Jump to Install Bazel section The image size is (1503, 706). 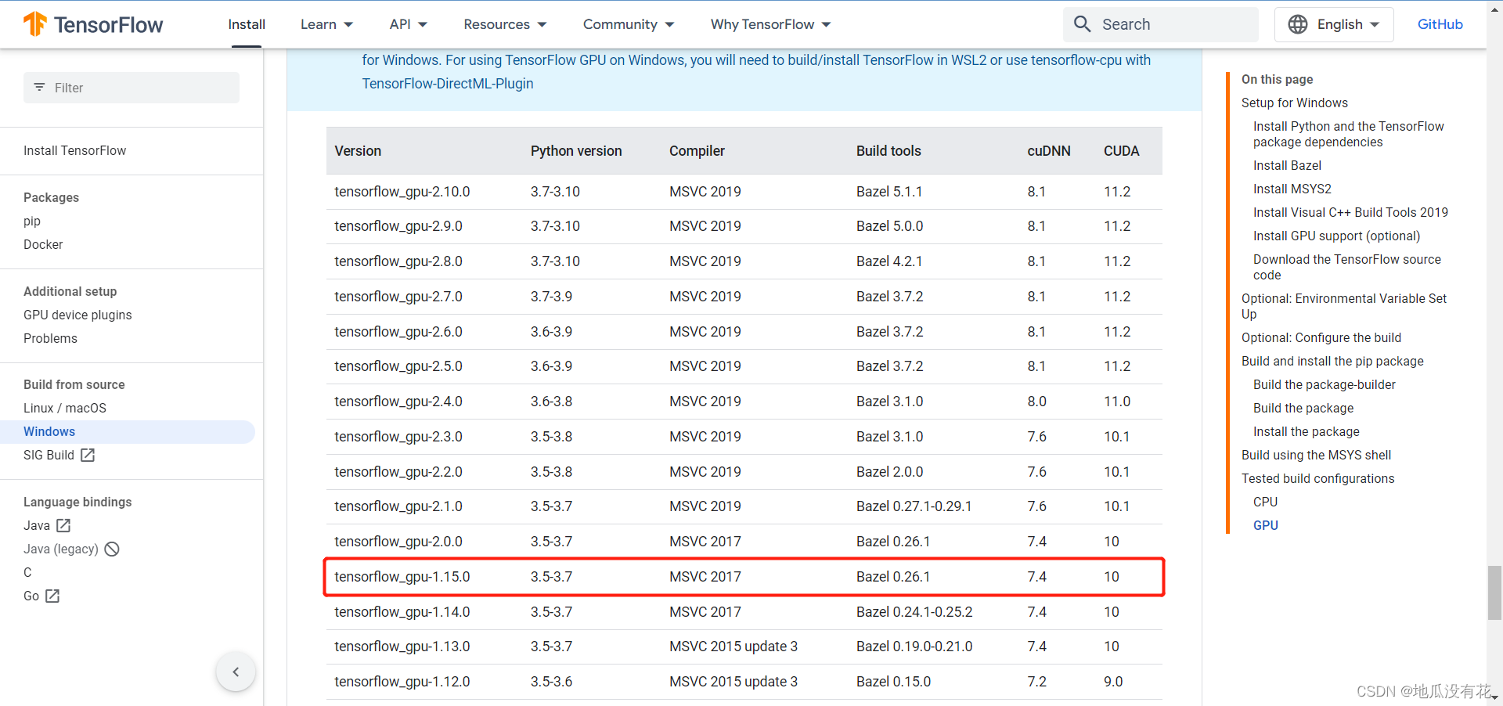(x=1287, y=165)
